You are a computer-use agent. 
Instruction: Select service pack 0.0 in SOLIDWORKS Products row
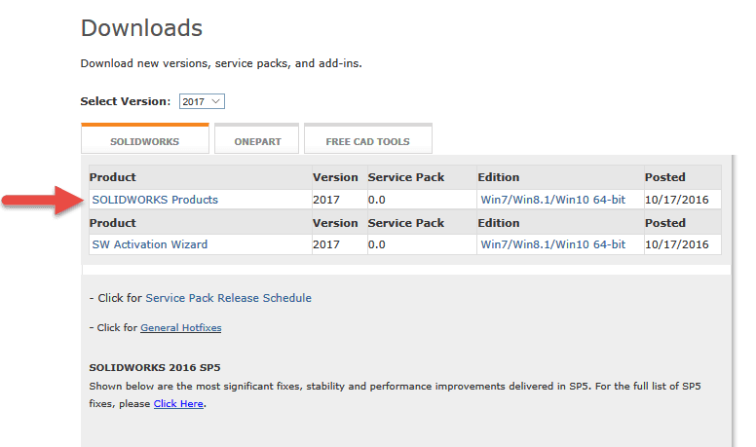point(377,200)
